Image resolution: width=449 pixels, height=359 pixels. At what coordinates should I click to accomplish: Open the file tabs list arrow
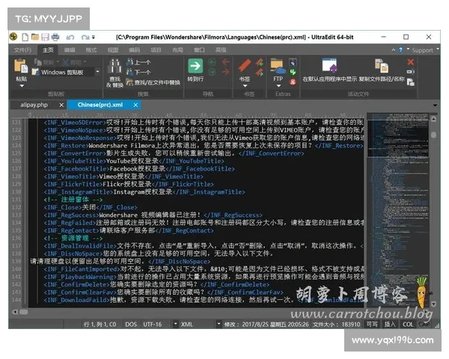(436, 105)
